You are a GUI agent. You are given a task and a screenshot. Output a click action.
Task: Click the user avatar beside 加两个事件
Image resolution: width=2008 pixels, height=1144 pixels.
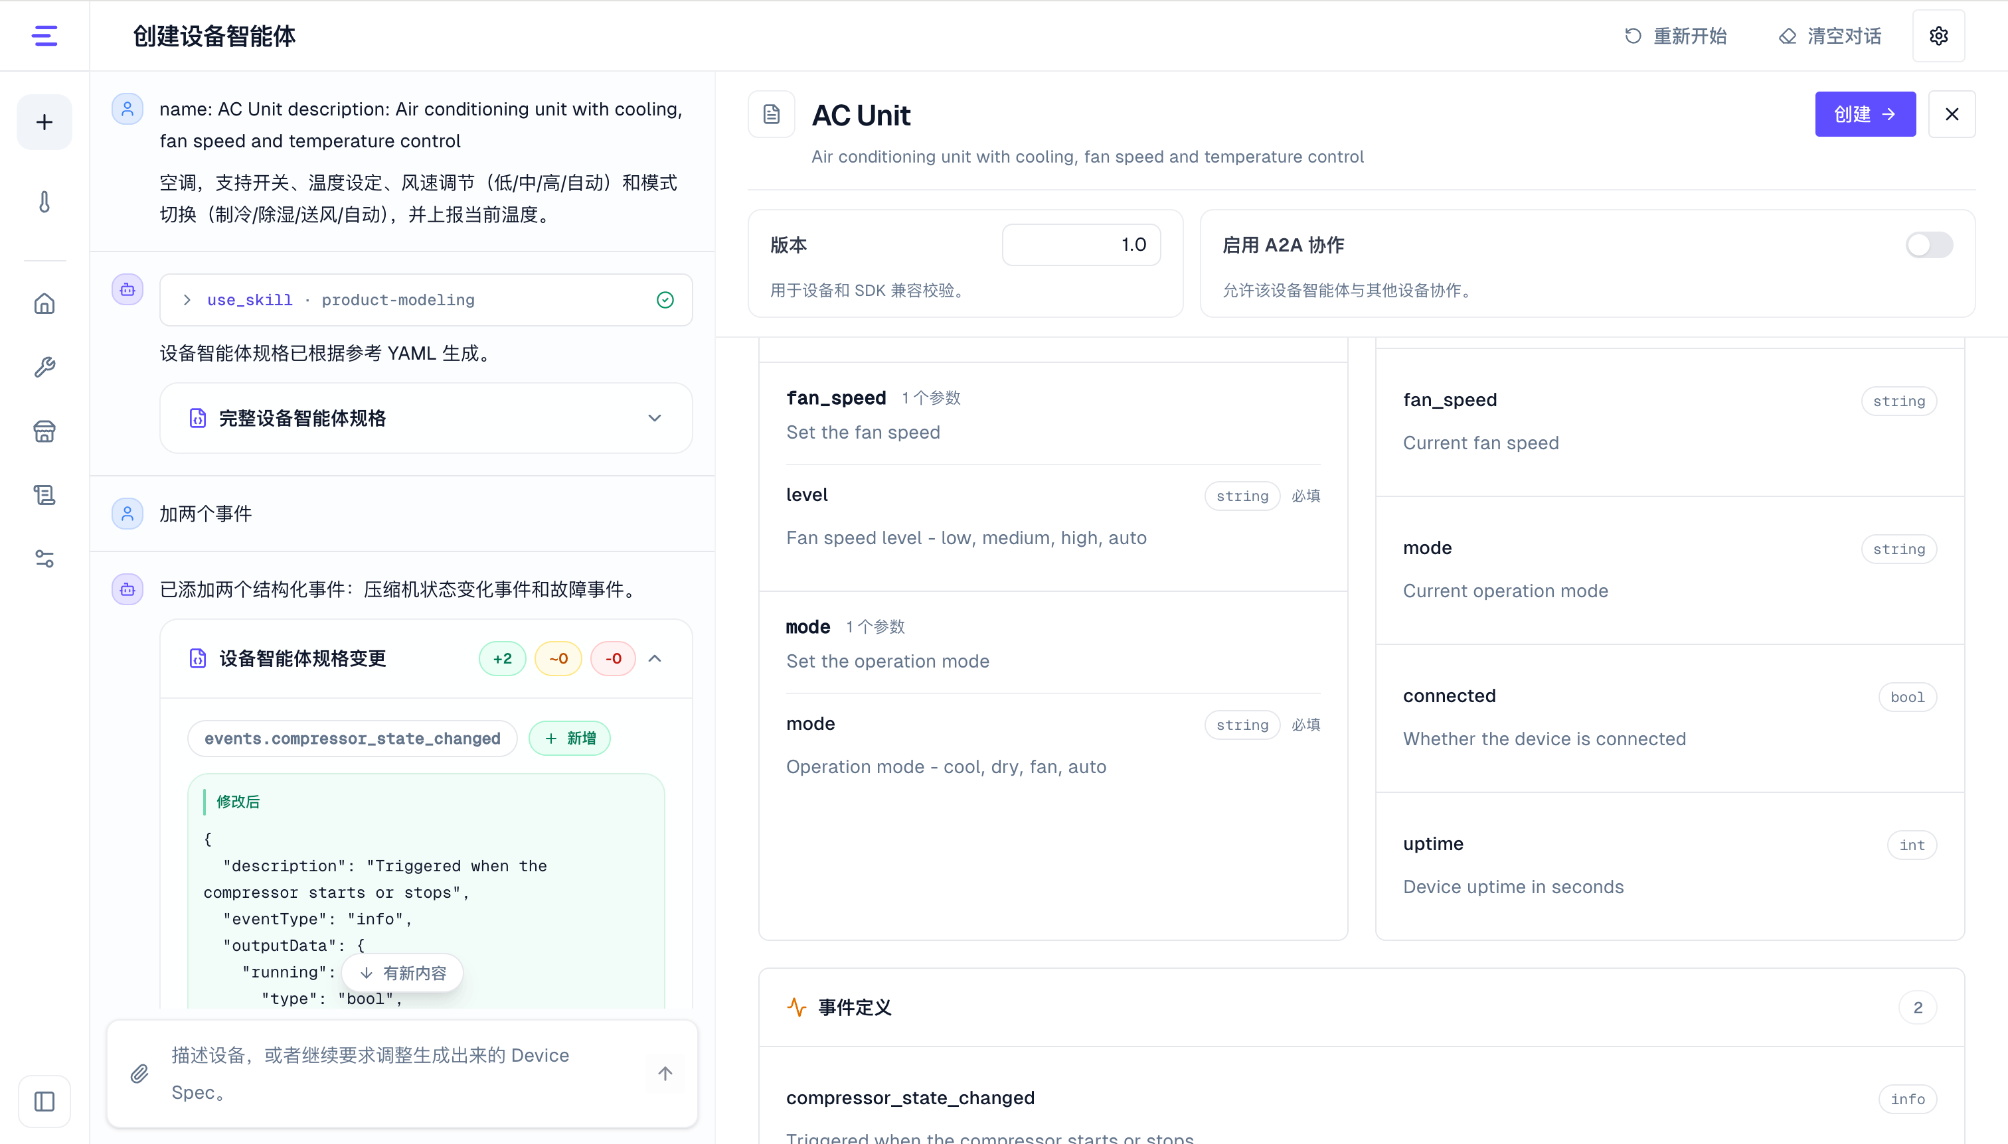[x=127, y=514]
